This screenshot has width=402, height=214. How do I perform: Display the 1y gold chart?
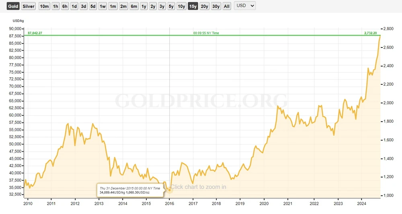click(x=144, y=6)
